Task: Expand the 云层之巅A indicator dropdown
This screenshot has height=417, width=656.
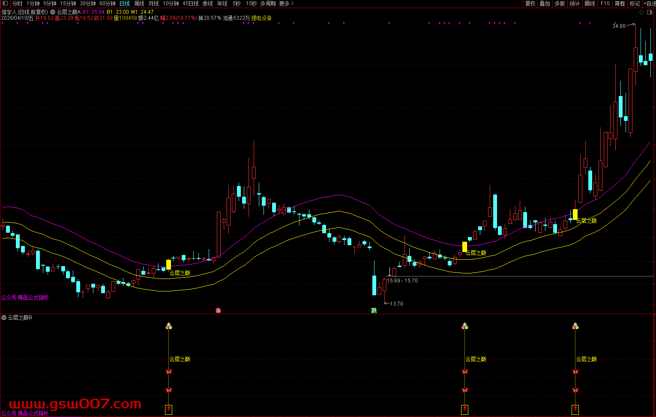Action: (53, 12)
